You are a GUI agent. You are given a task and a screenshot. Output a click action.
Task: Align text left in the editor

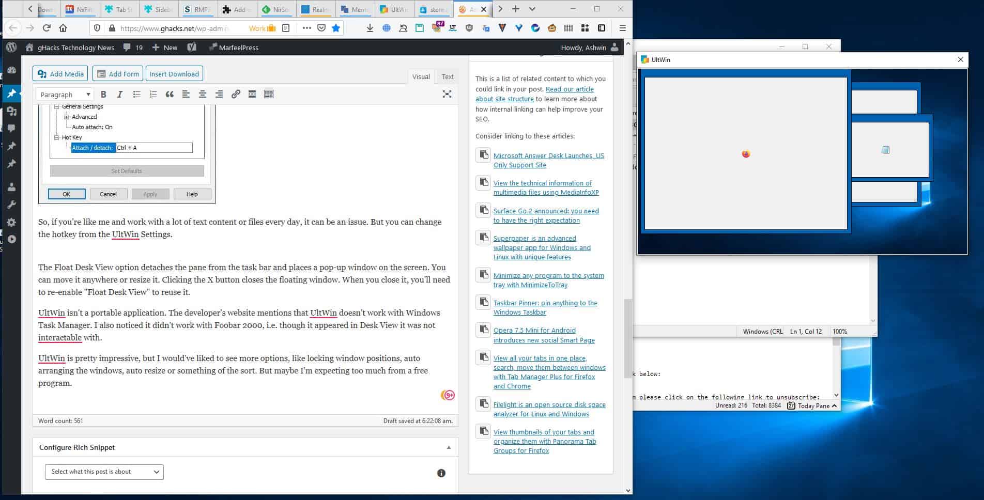(186, 94)
